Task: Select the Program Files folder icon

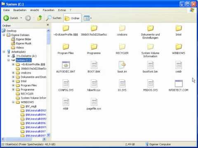Action: click(x=66, y=46)
